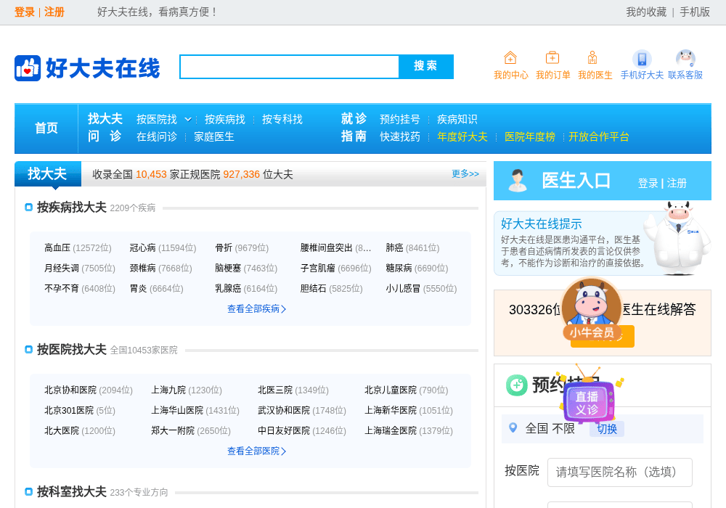Open 年度好大夫 menu item
Viewport: 726px width, 508px height.
[462, 137]
